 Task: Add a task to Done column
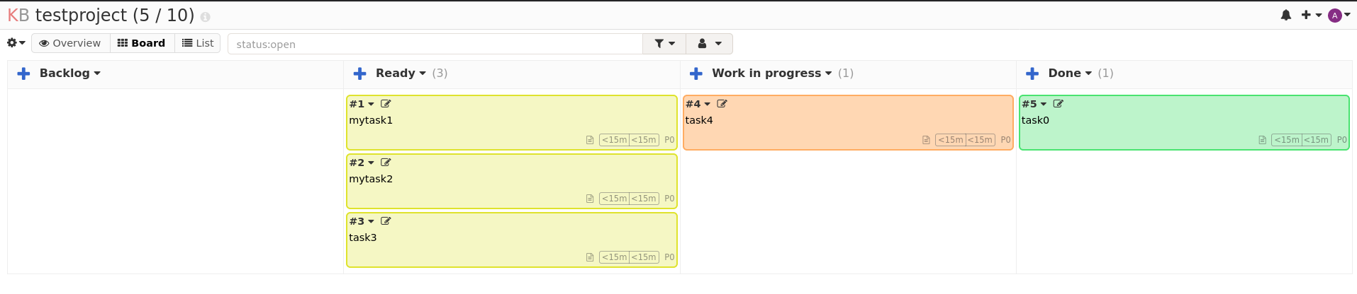[x=1032, y=73]
